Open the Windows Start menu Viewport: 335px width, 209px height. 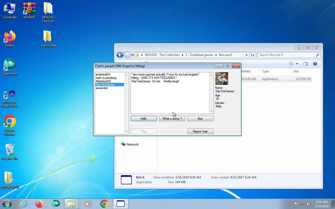click(7, 204)
